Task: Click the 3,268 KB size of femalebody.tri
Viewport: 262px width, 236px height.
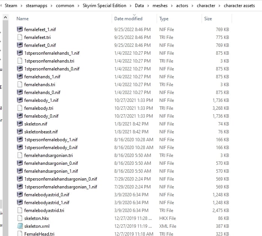Action: click(x=220, y=108)
